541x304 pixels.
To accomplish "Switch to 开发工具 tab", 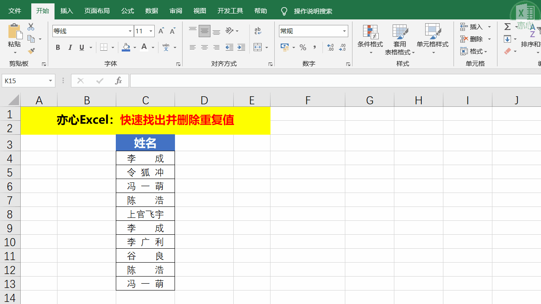I will point(230,11).
